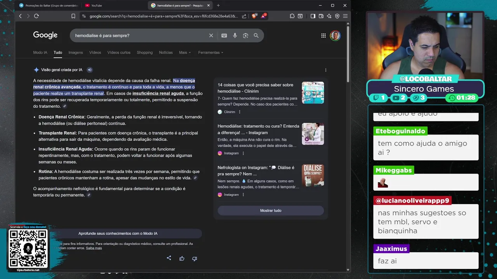This screenshot has width=497, height=279.
Task: Open the Brave Wallet icon
Action: 321,16
